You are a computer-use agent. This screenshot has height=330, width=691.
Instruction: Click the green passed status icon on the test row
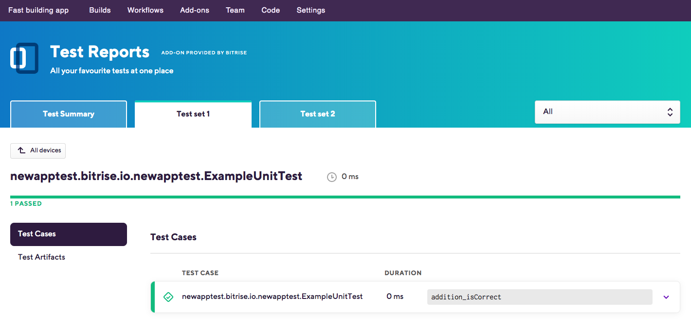pyautogui.click(x=168, y=297)
